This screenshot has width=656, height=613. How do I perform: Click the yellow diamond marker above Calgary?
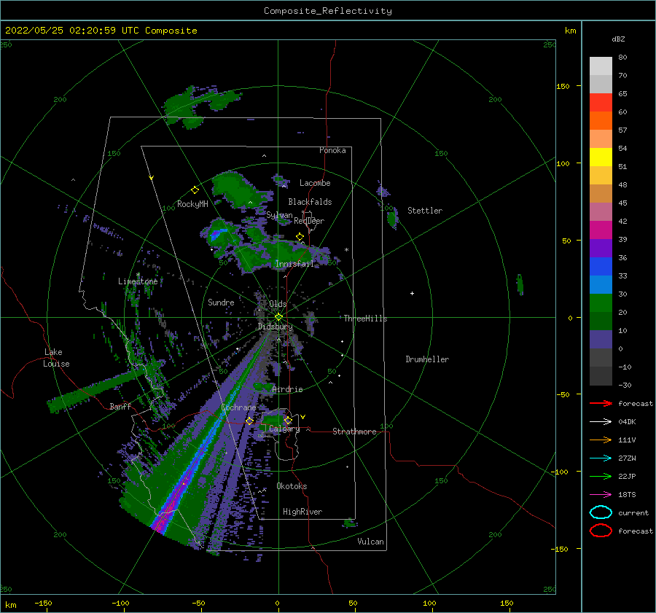pos(288,420)
